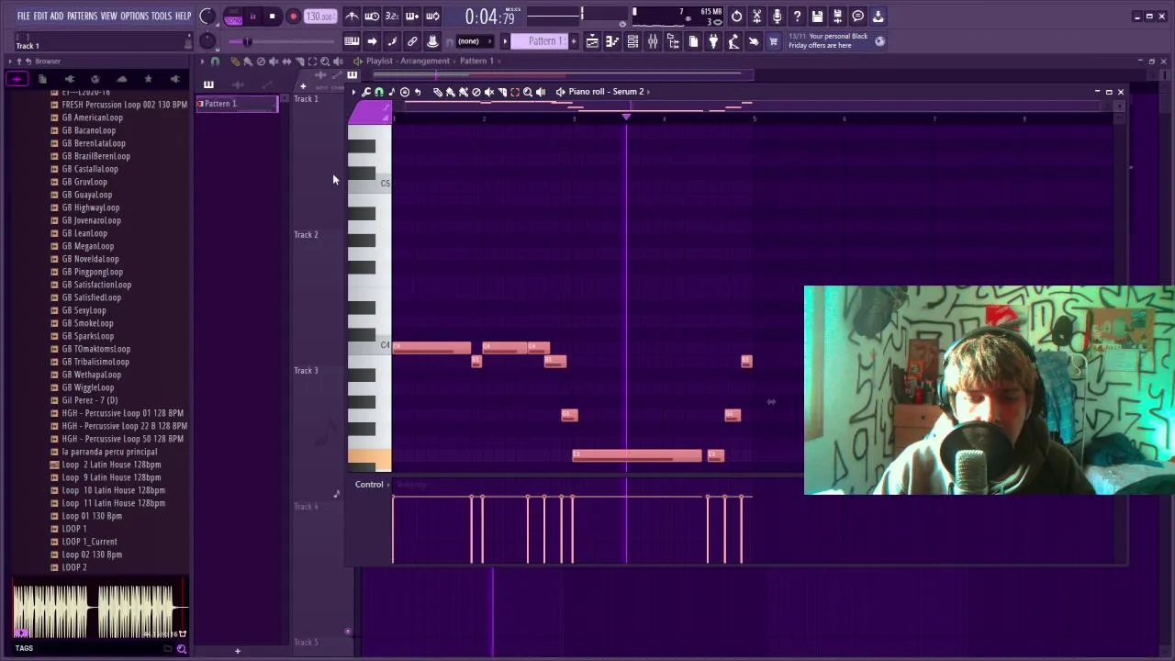The image size is (1175, 661).
Task: Arm recording with the record button
Action: tap(293, 17)
